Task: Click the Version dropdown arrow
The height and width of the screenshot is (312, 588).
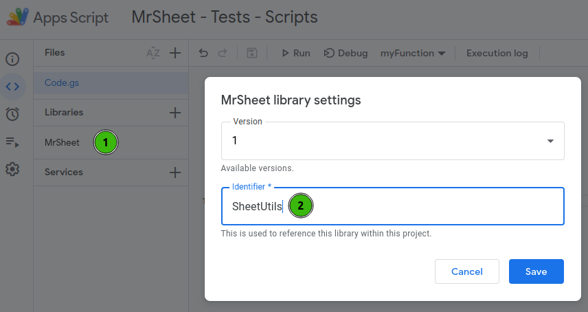Action: point(550,141)
